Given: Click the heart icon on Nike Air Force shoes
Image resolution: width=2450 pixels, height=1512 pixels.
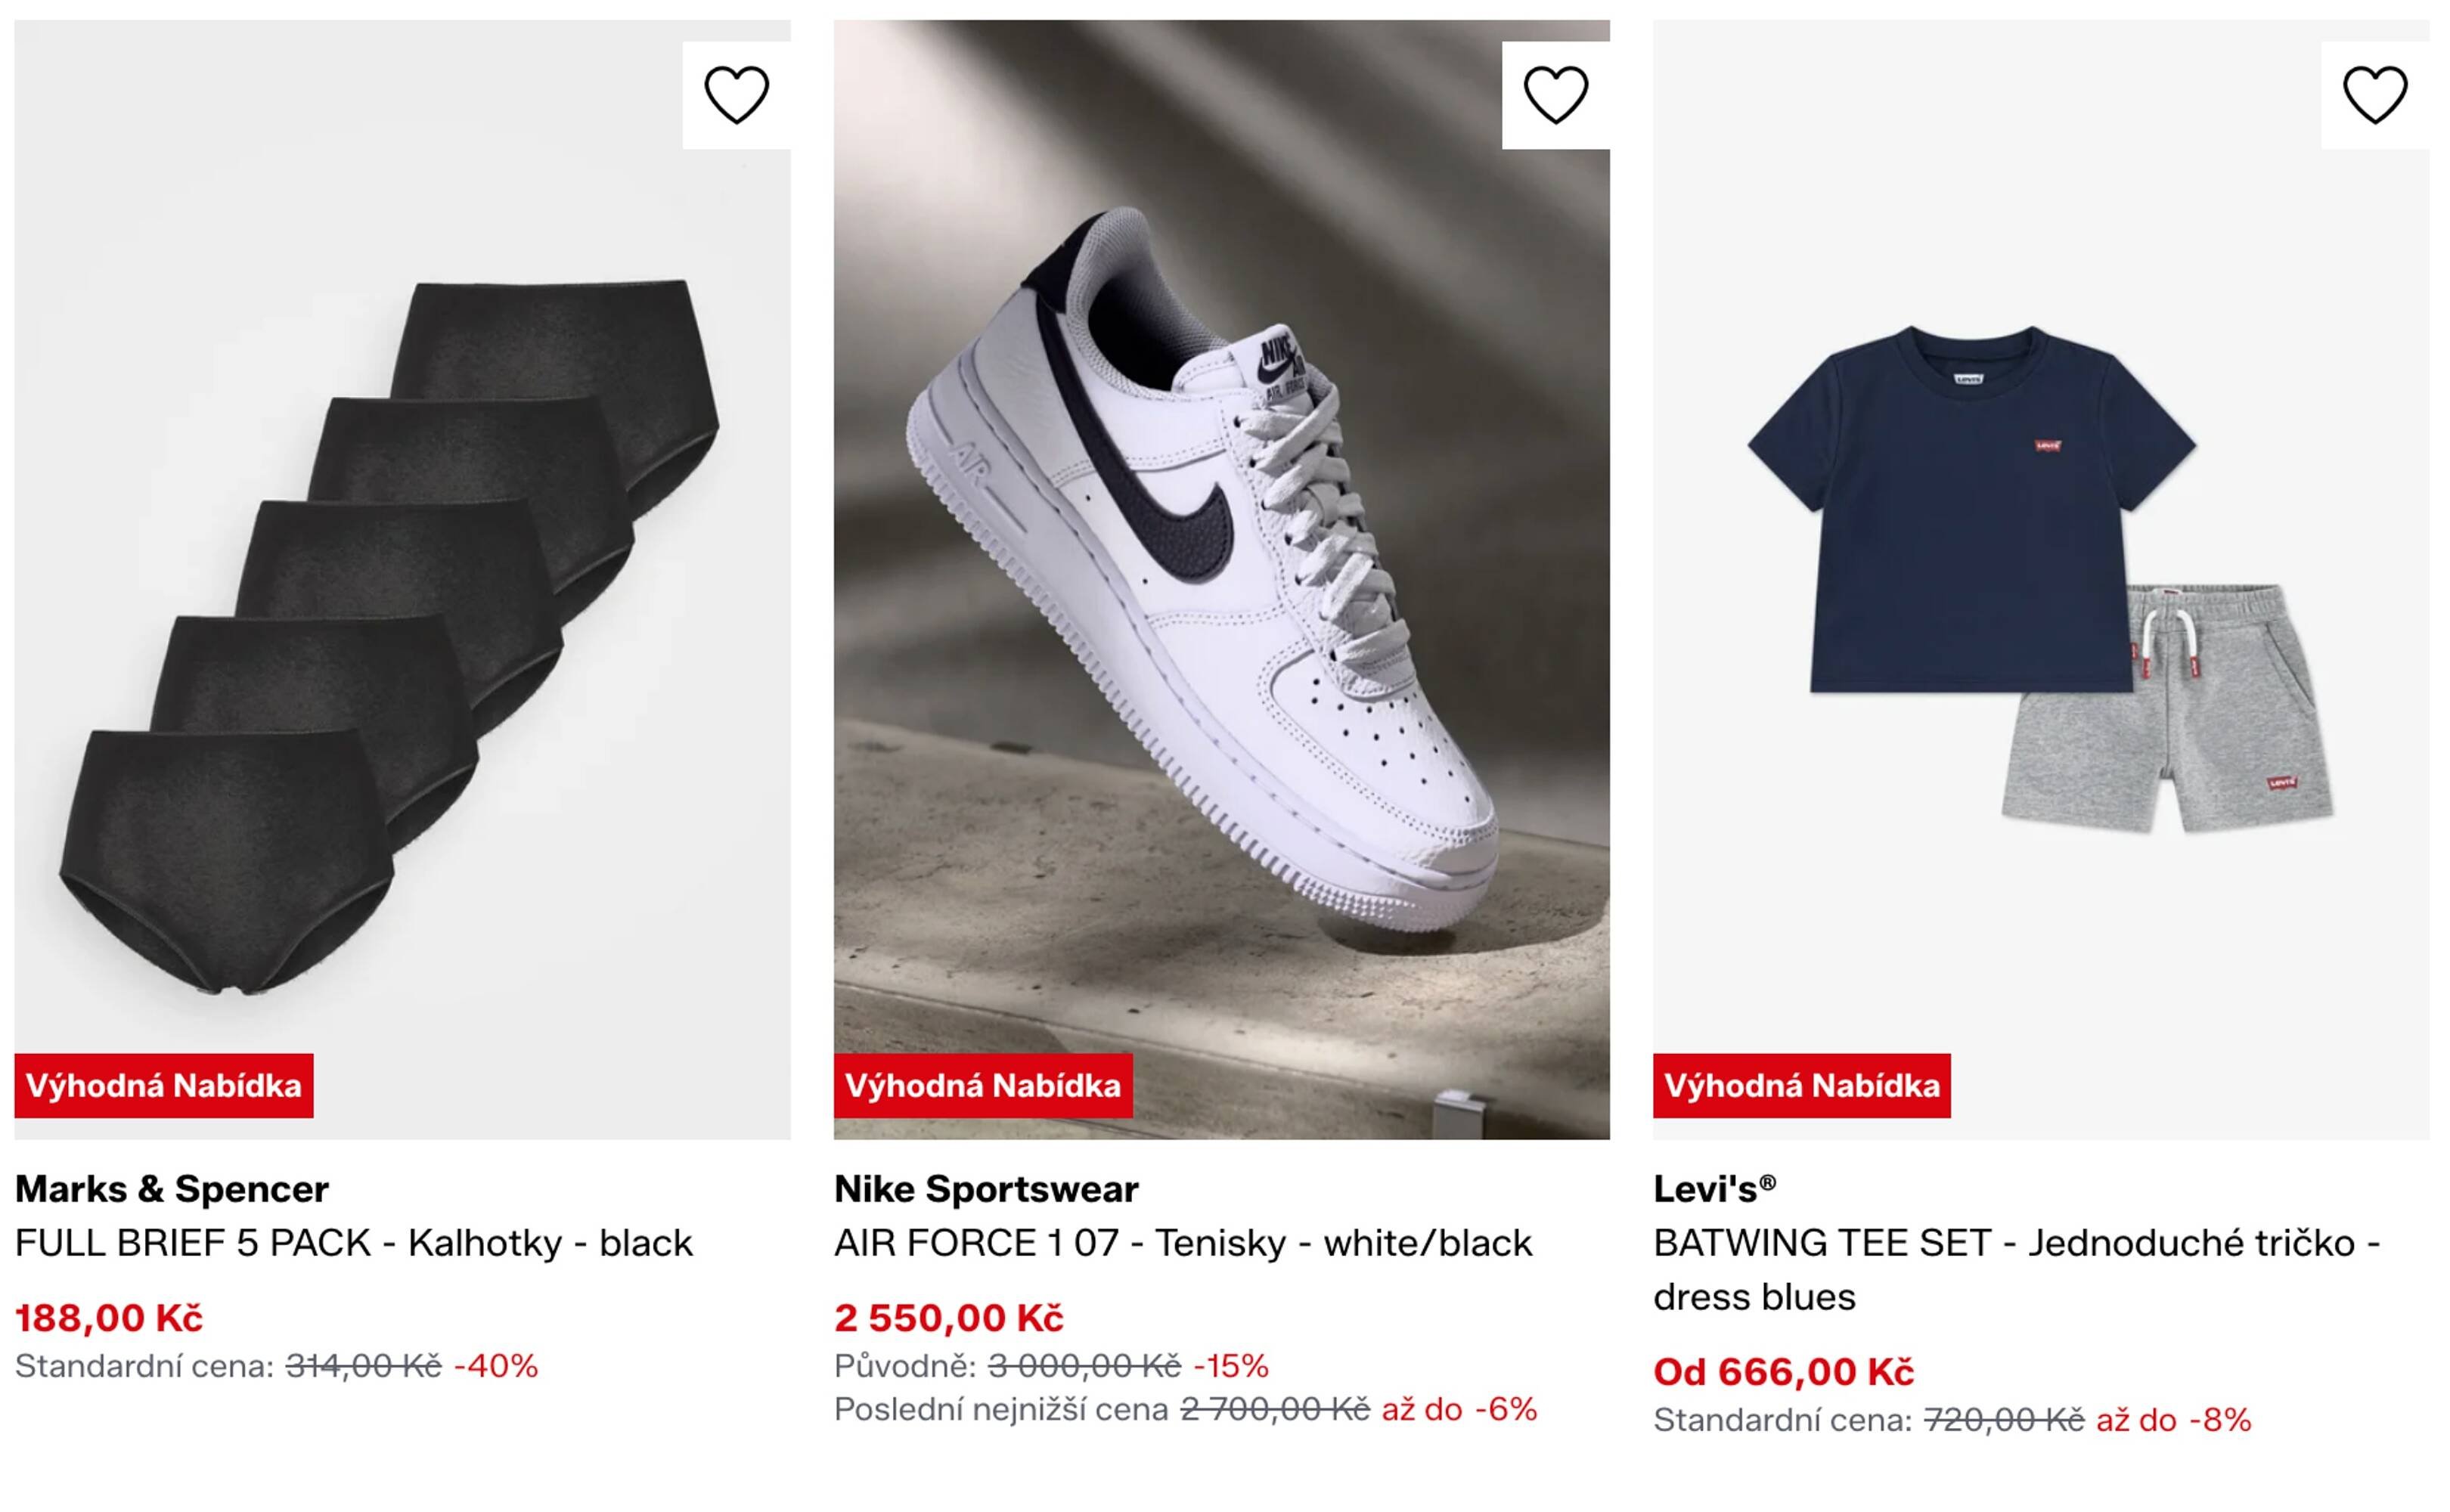Looking at the screenshot, I should point(1557,95).
